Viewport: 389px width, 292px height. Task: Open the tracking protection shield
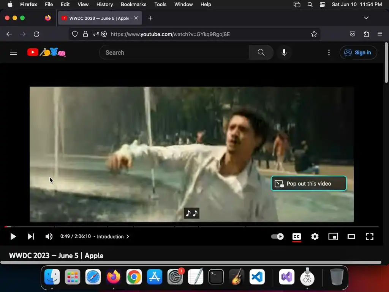[x=75, y=34]
